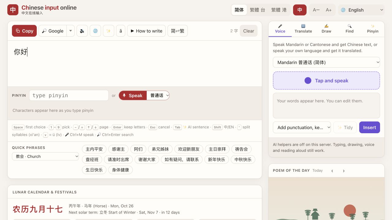
Task: Convert text with the 简⇄繁 button
Action: click(178, 31)
